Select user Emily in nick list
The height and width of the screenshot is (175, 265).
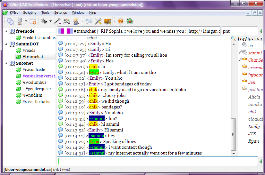pos(254,126)
